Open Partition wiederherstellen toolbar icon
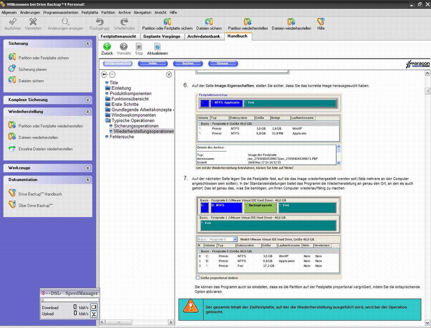The image size is (431, 328). coord(248,22)
